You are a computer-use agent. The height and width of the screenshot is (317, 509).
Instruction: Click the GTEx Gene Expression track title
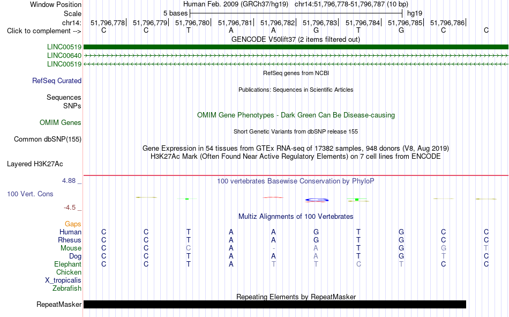click(x=296, y=148)
